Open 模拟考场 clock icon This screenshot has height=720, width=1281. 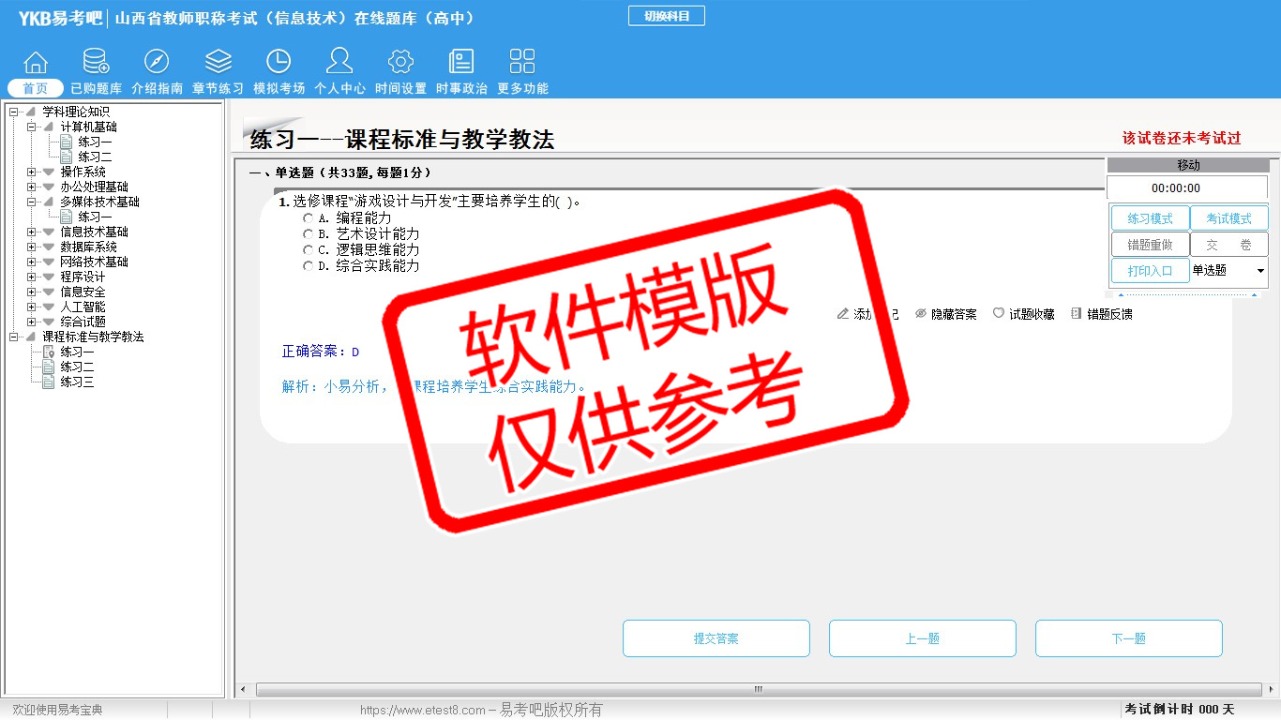[279, 63]
